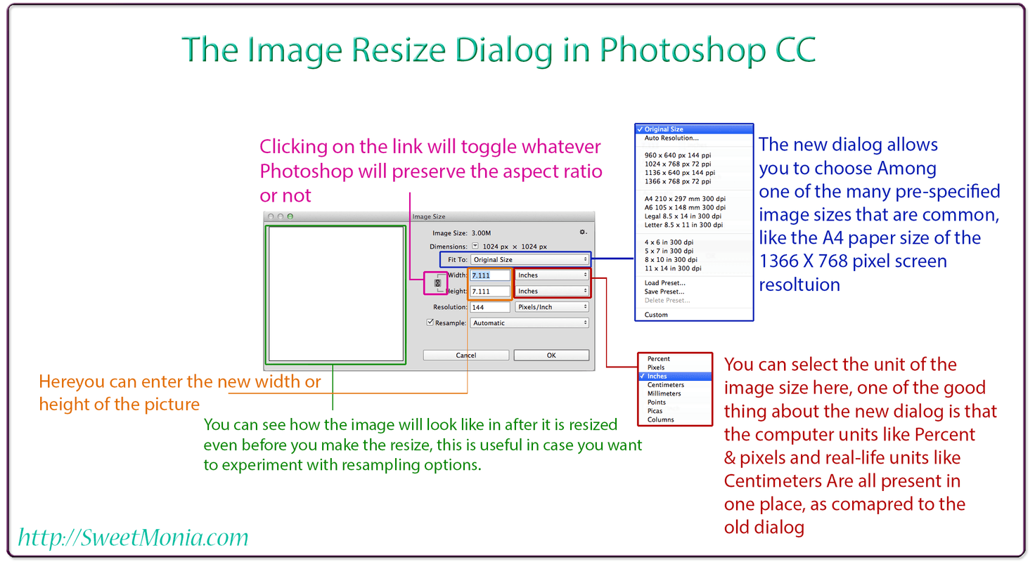Click the image preview area in the dialog
This screenshot has height=562, width=1035.
click(336, 294)
